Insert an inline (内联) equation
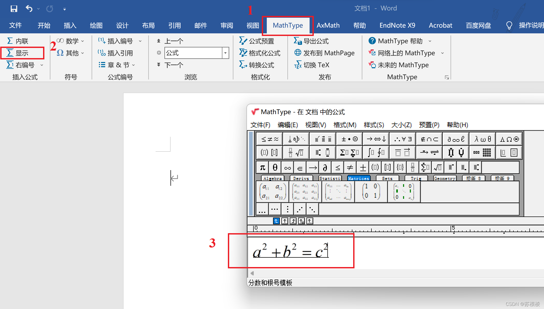Viewport: 544px width, 309px height. (17, 41)
